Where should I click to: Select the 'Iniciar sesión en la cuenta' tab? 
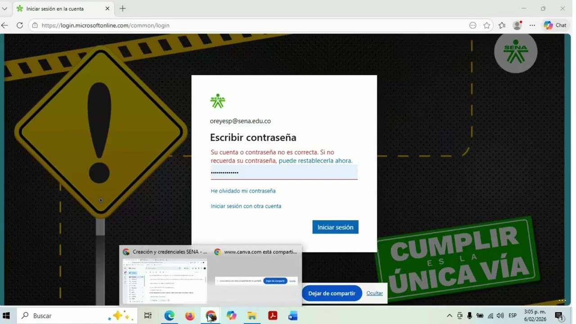(63, 9)
